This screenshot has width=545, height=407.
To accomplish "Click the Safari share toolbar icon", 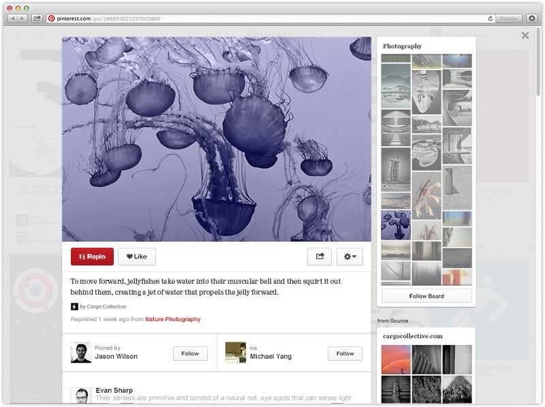I will click(37, 18).
